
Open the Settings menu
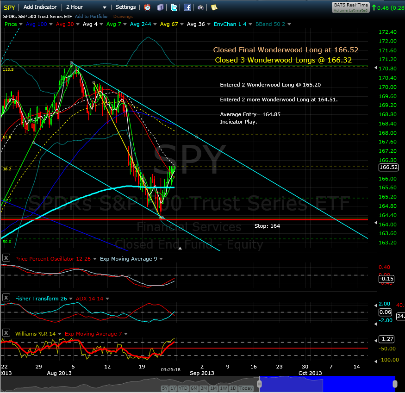pos(125,7)
